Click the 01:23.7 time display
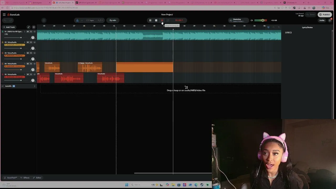This screenshot has height=189, width=336. coord(179,20)
